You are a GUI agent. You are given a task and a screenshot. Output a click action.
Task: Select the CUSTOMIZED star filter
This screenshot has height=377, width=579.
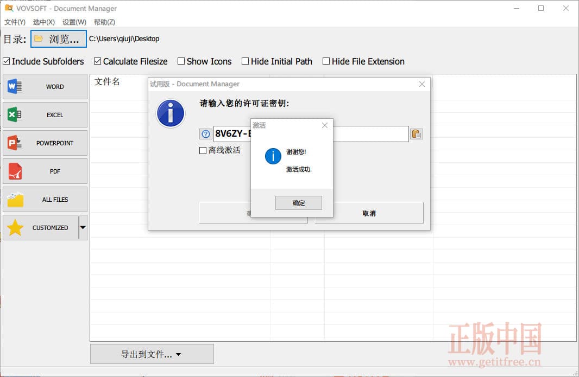41,228
